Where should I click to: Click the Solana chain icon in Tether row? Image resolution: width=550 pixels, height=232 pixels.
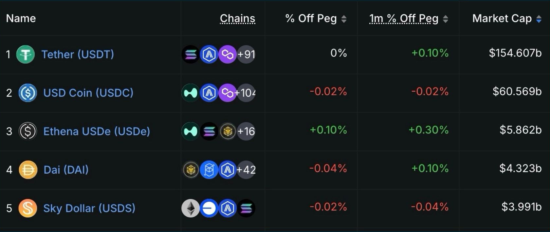tap(191, 54)
